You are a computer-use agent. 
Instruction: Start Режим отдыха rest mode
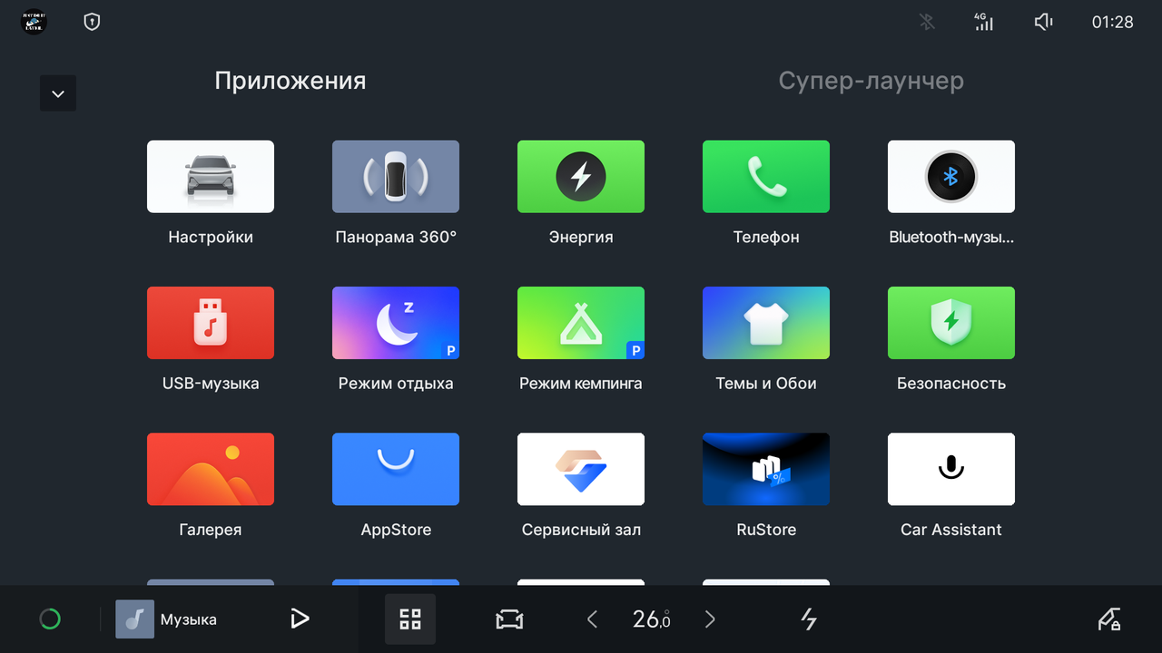(x=396, y=323)
